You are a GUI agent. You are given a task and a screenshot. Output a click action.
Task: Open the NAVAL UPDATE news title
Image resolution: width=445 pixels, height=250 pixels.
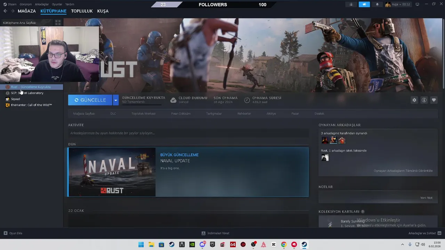175,161
